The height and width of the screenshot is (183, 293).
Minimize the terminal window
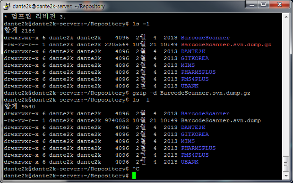click(x=252, y=5)
